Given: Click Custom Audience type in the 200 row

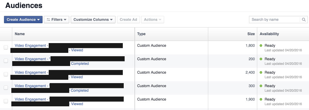Looking at the screenshot, I should (152, 59).
